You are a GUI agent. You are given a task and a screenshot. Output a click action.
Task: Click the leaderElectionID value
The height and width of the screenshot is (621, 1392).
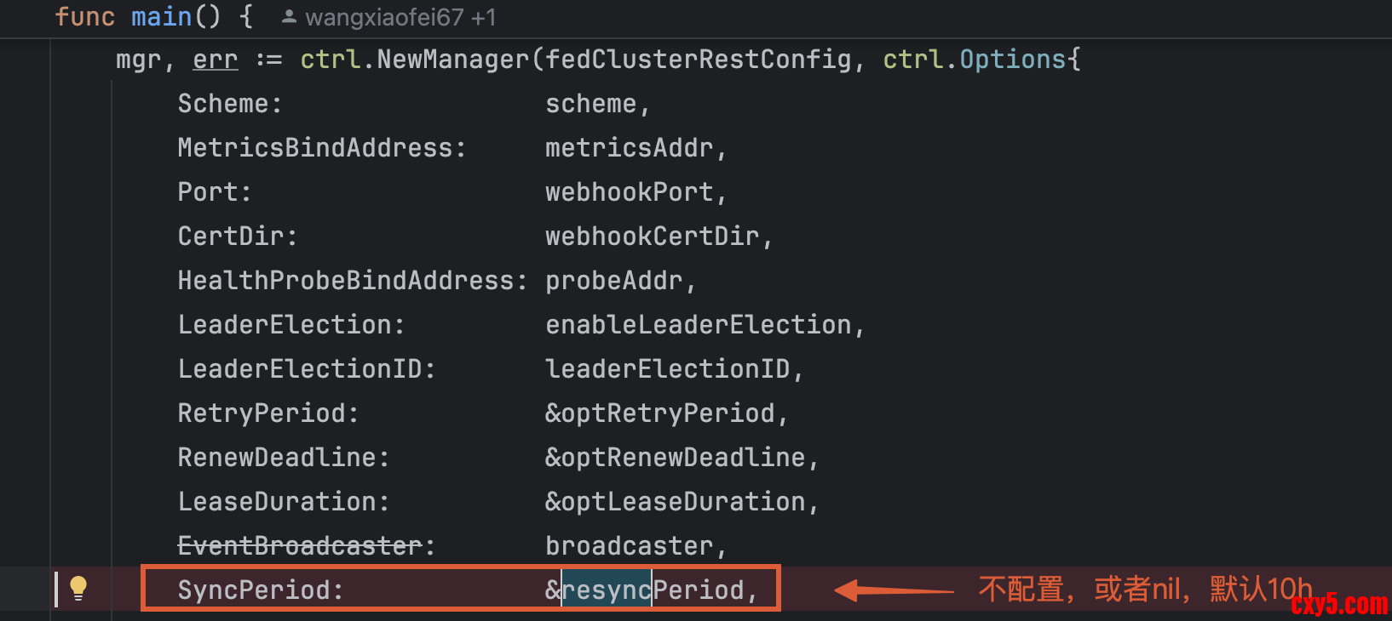click(668, 369)
